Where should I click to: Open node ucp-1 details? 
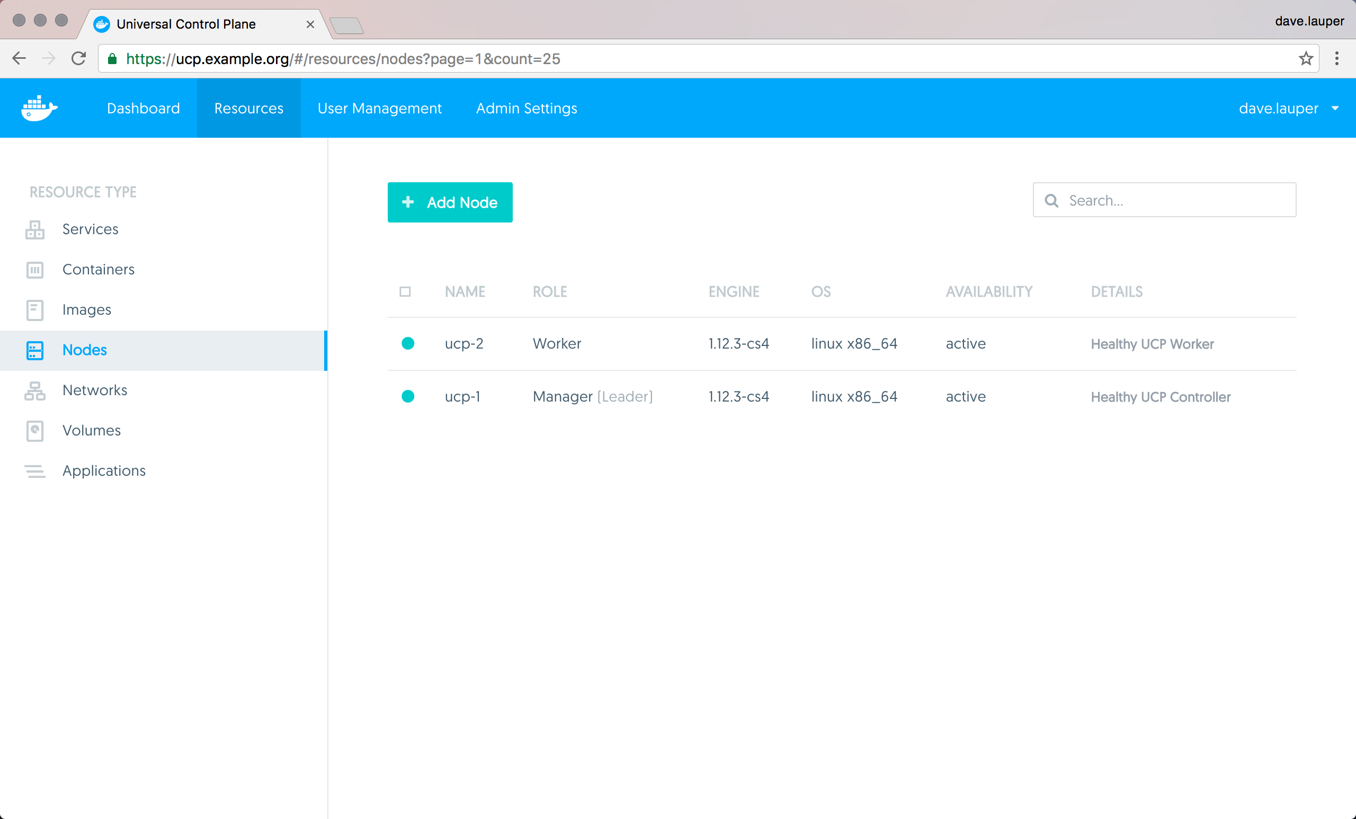point(462,396)
